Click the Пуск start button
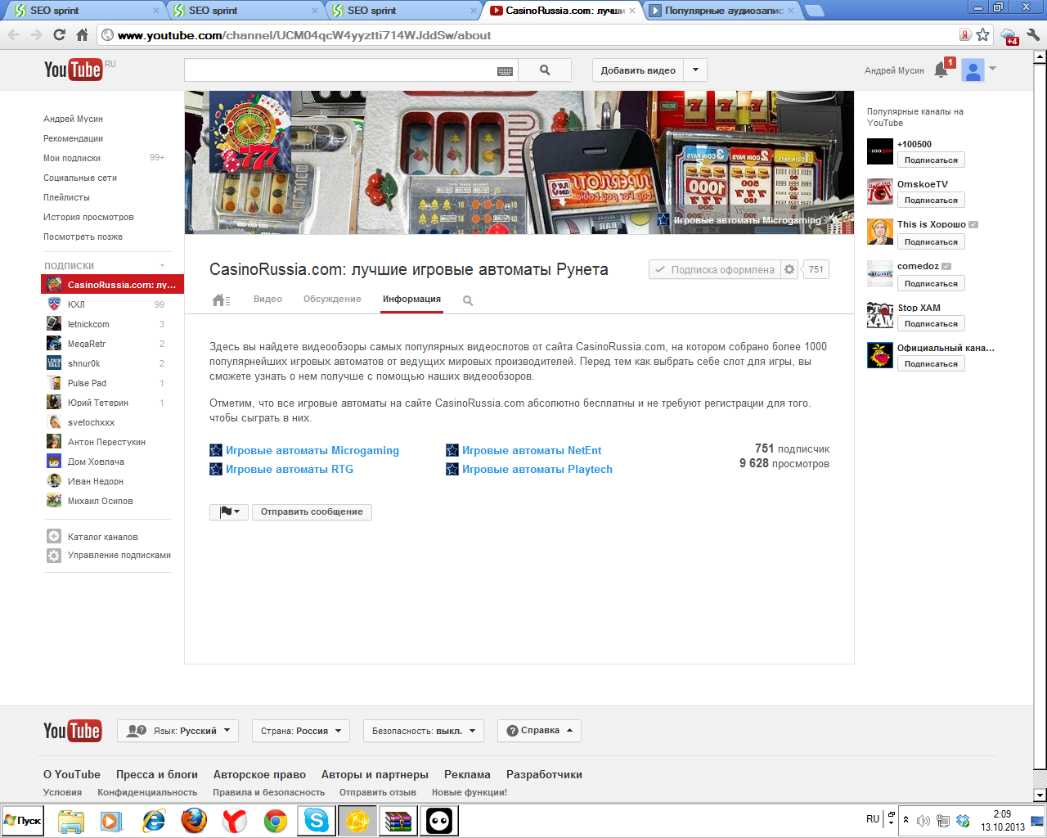This screenshot has height=838, width=1047. point(23,820)
